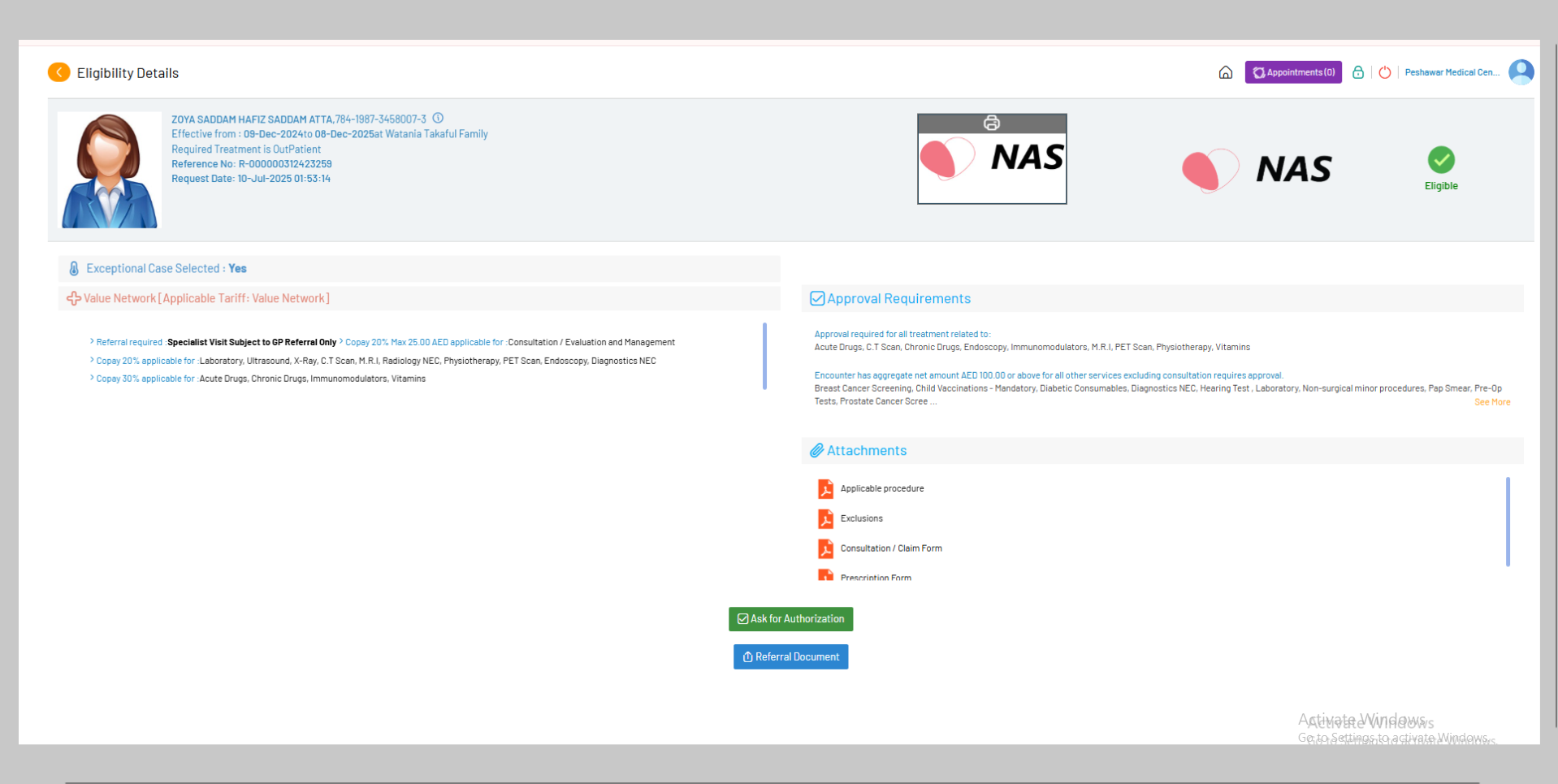The width and height of the screenshot is (1558, 784).
Task: Click the Eligibility Details page title
Action: point(128,73)
